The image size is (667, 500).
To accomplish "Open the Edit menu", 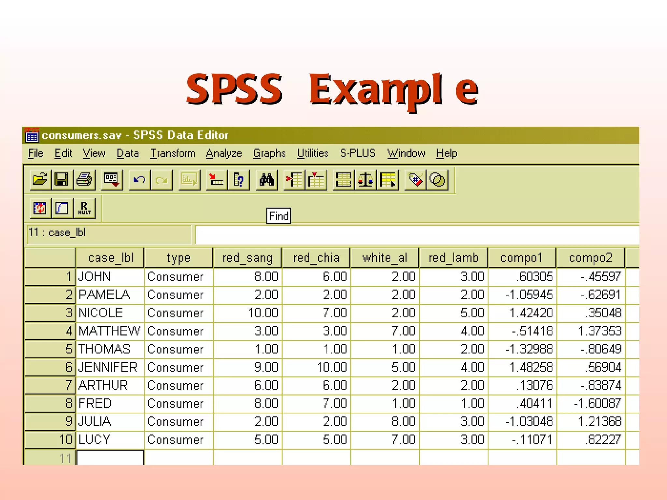I will [63, 153].
